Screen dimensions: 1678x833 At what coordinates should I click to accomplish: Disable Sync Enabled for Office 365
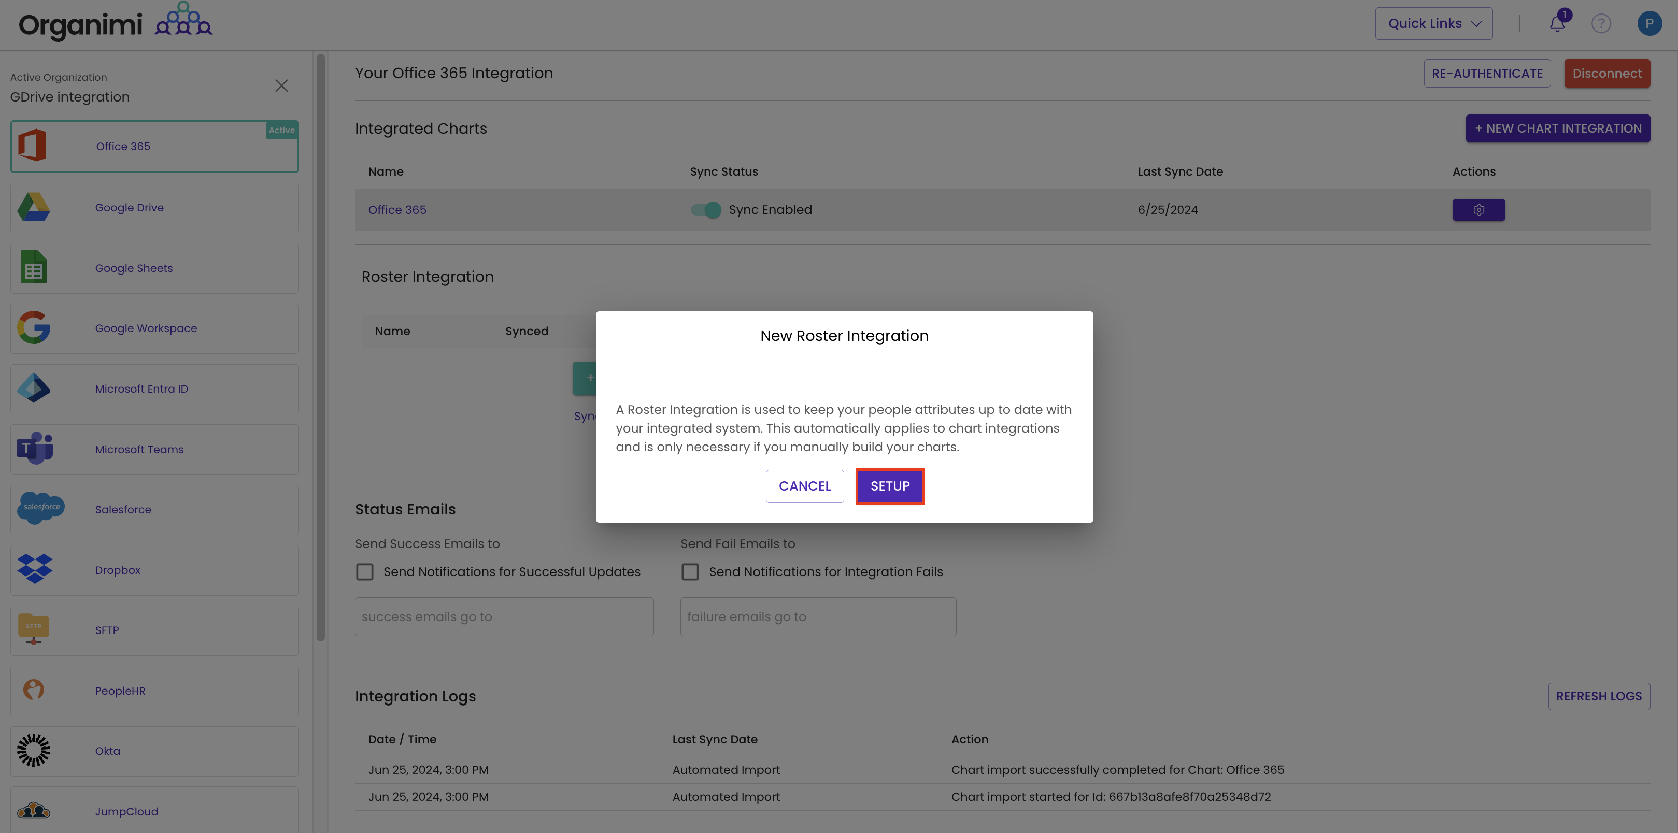pos(705,210)
